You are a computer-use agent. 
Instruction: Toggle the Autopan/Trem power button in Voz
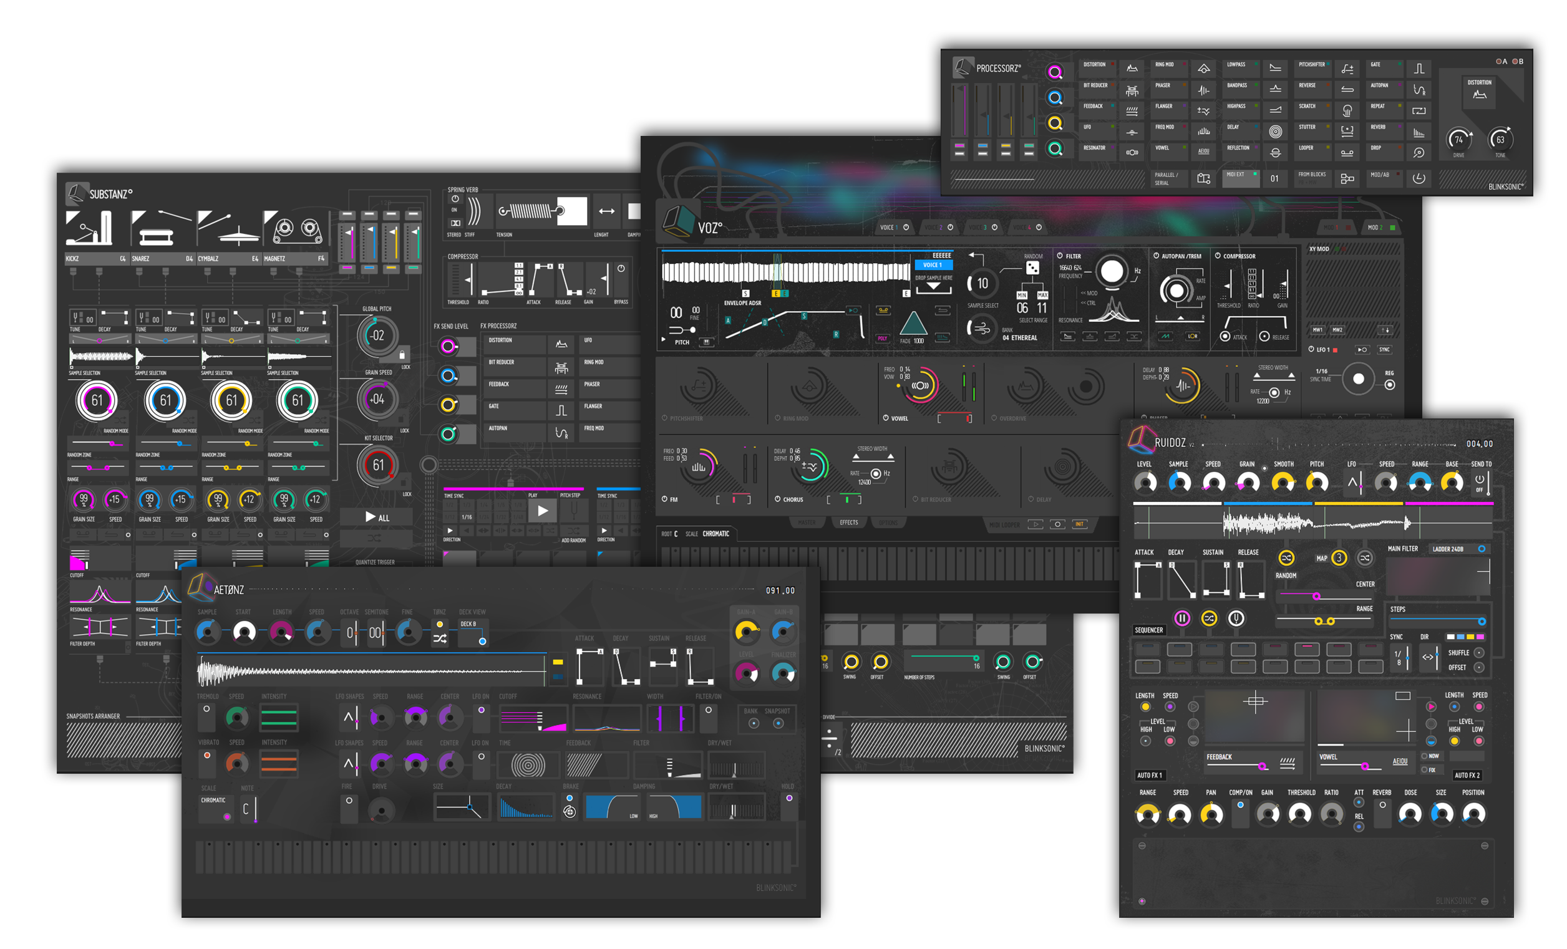point(1156,256)
